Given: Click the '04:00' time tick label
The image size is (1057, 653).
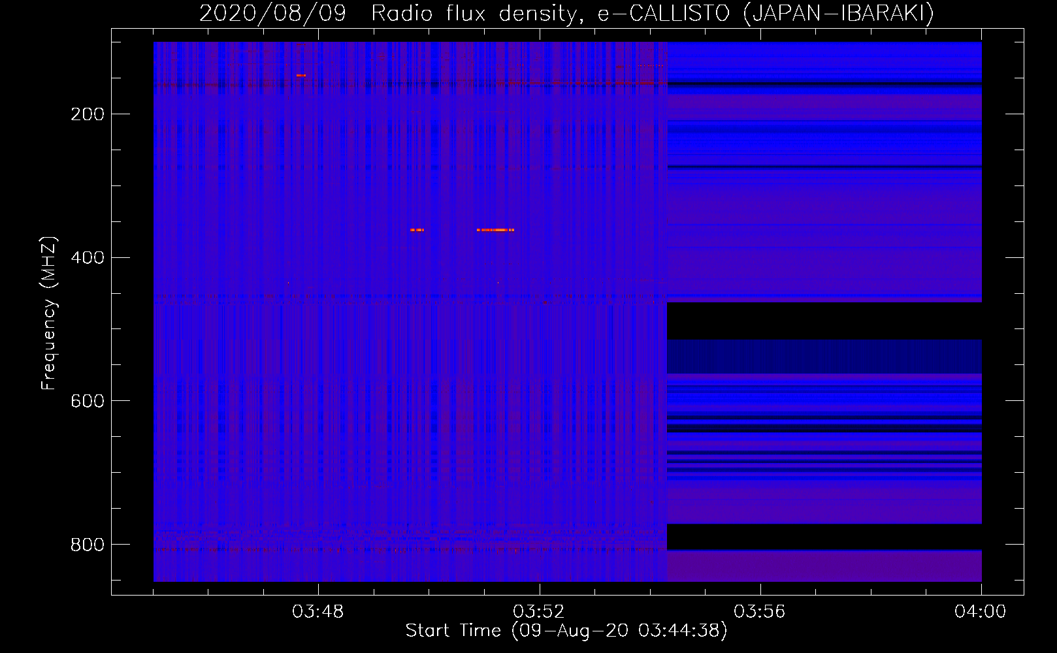Looking at the screenshot, I should coord(981,612).
